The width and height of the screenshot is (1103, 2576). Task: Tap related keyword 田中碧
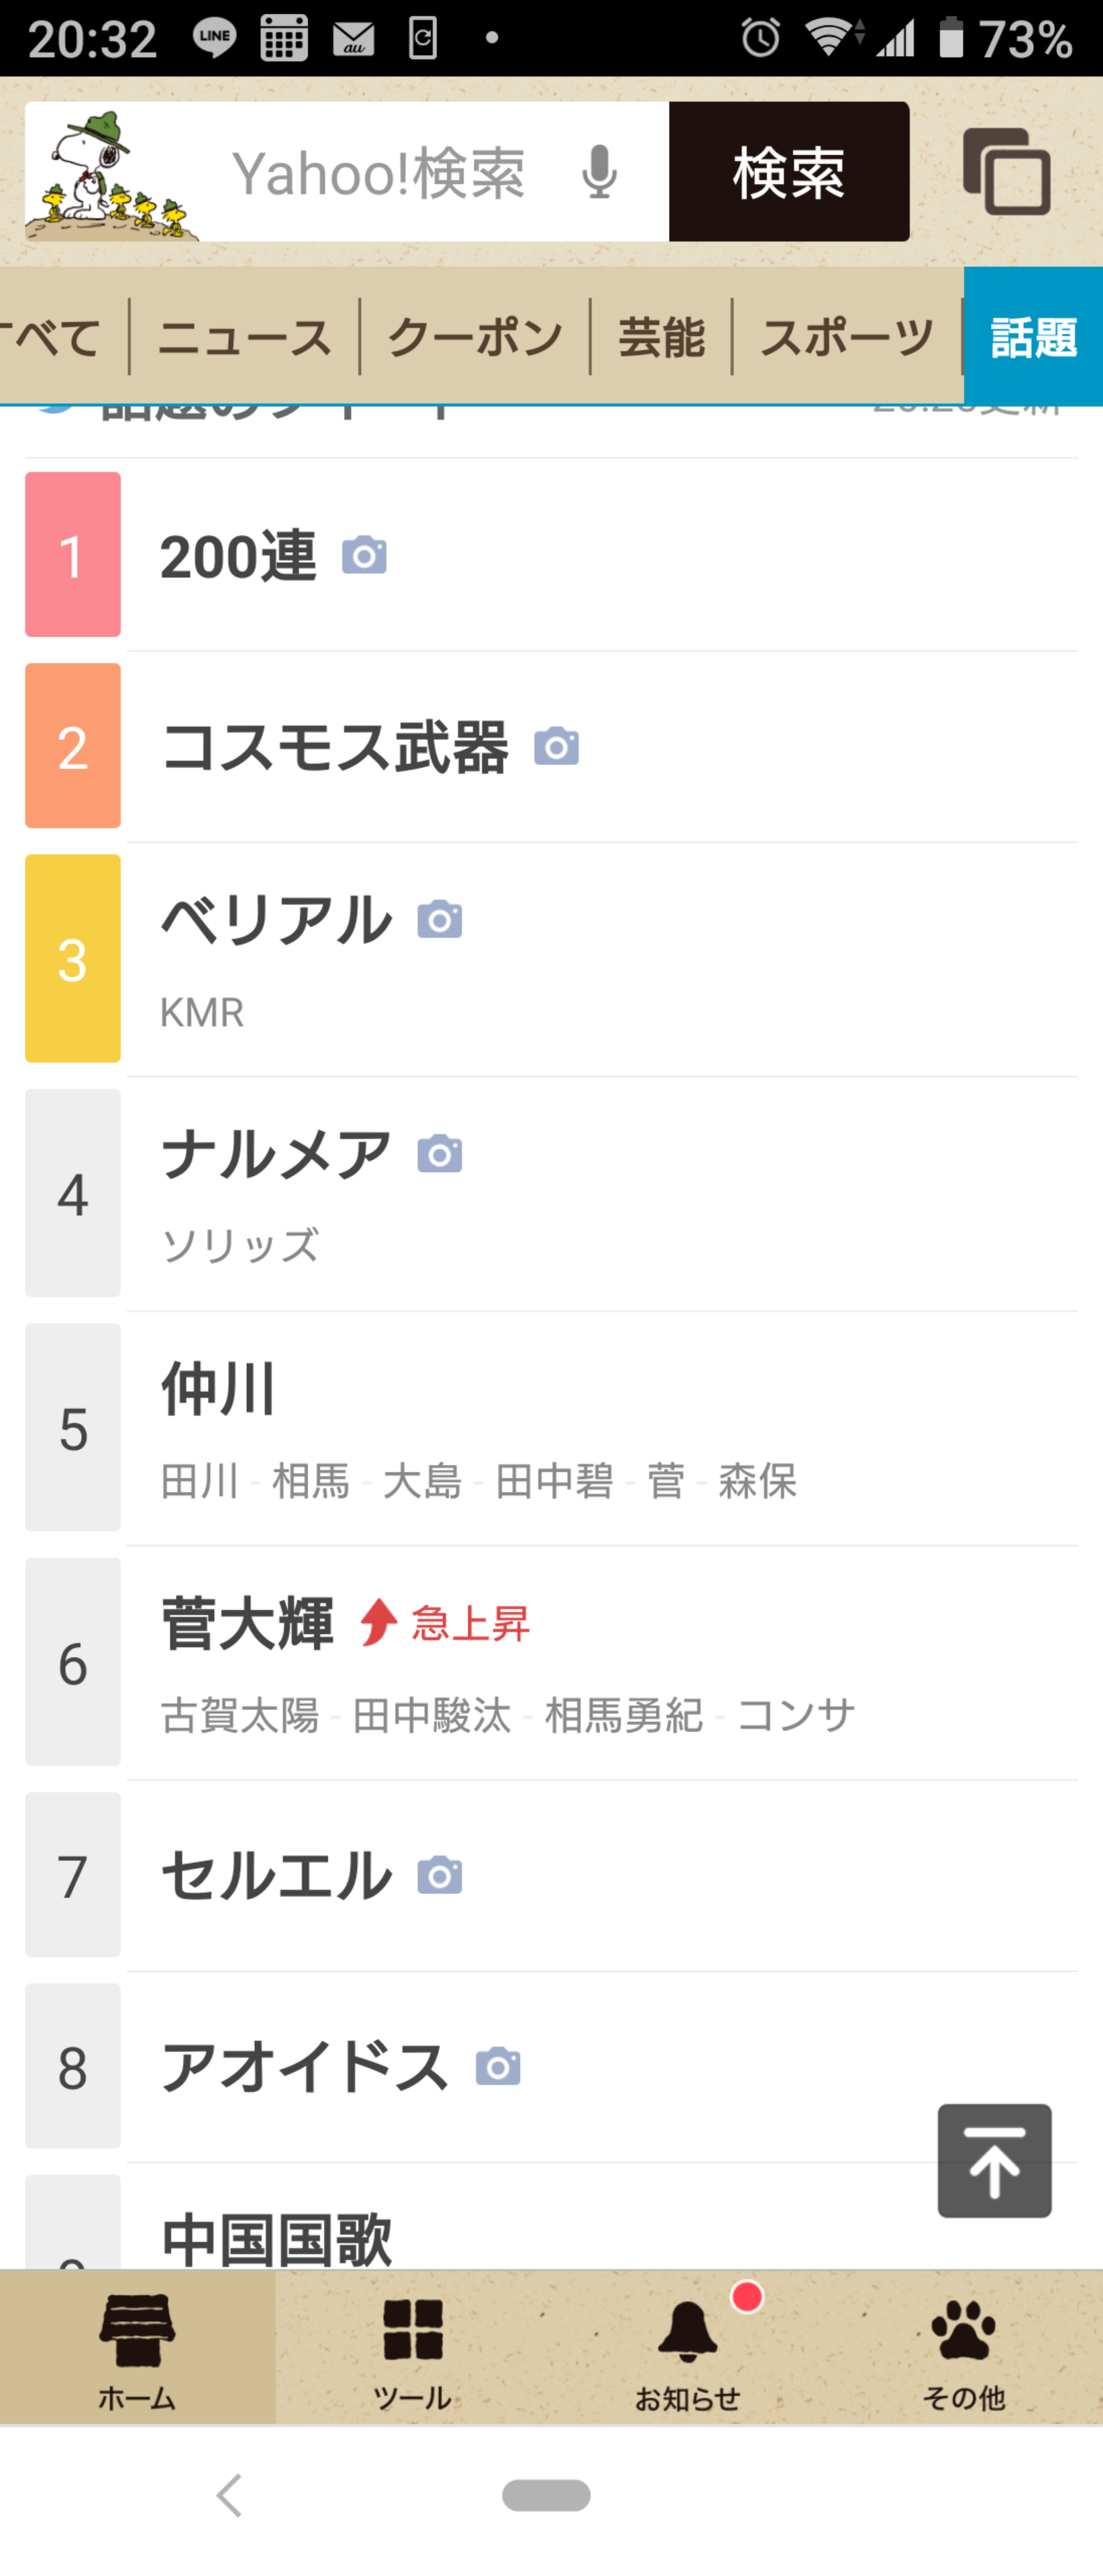[x=554, y=1481]
